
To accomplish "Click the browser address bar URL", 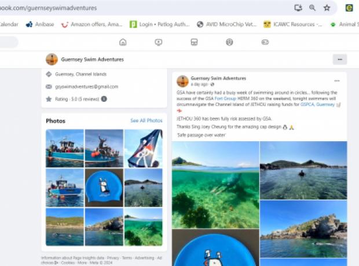I will click(48, 8).
